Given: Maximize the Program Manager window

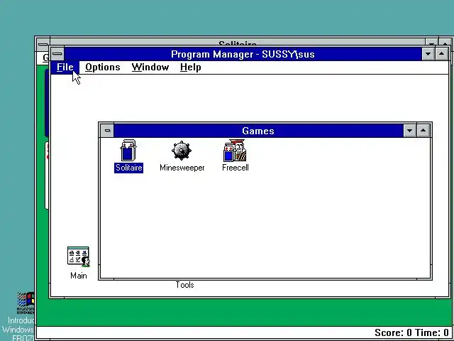Looking at the screenshot, I should point(441,54).
